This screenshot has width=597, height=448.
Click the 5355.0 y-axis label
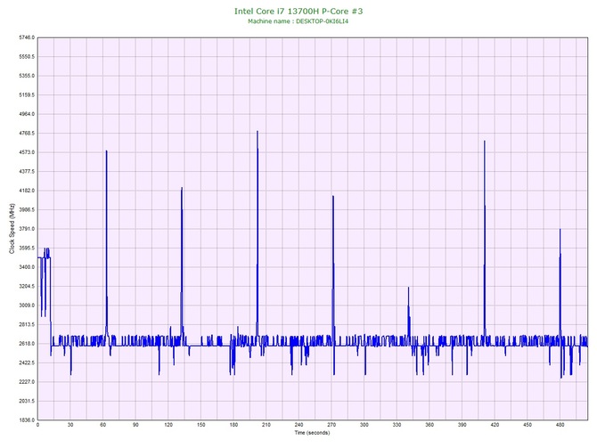[27, 76]
